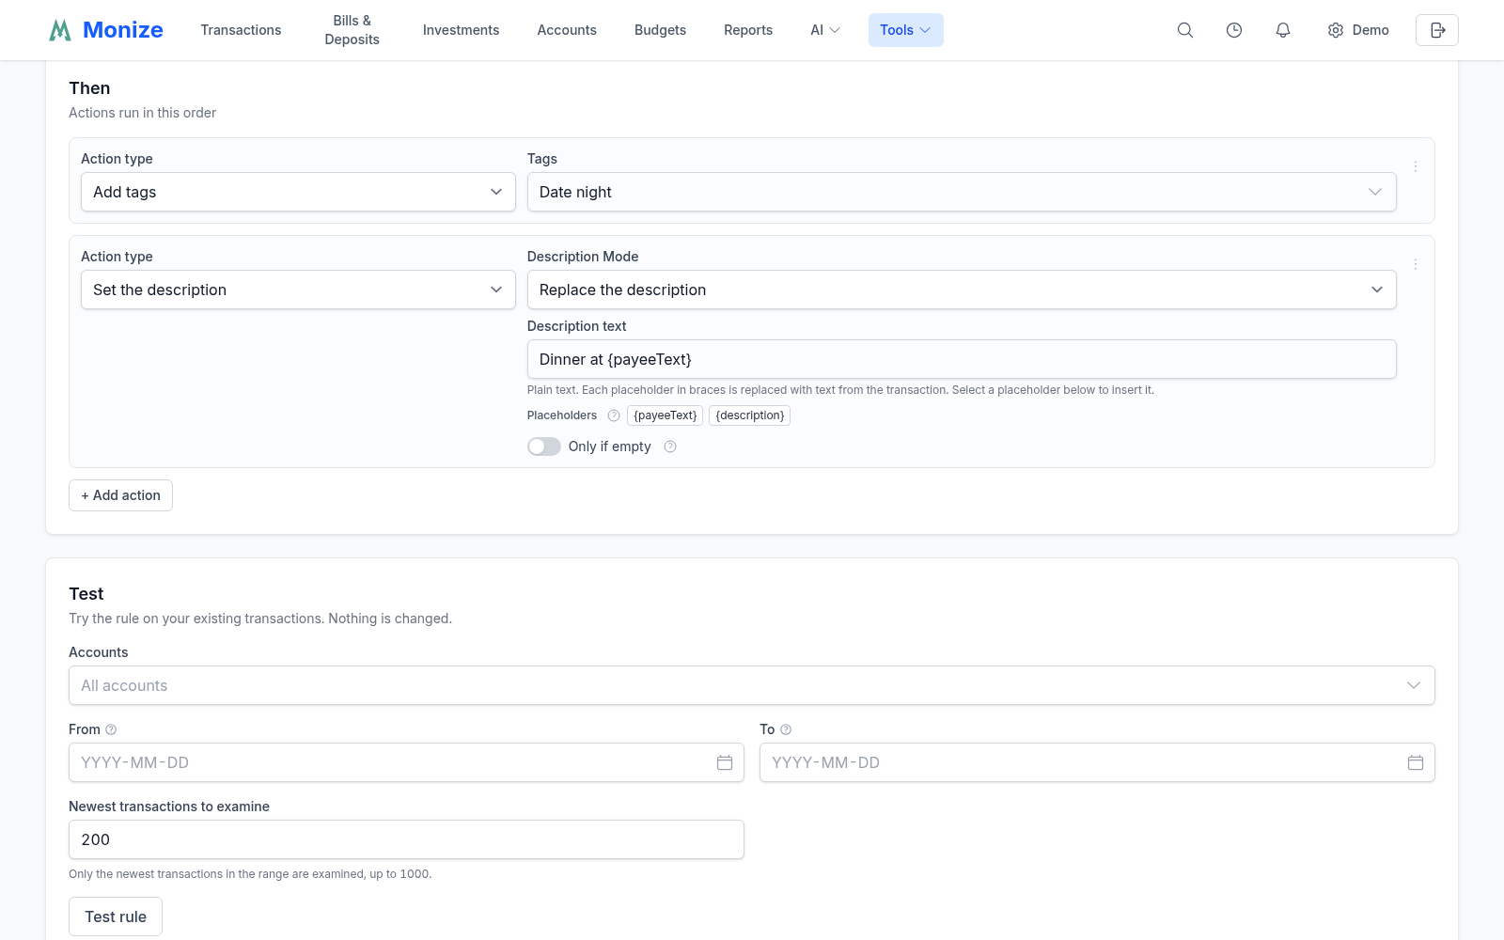Open the Set the description action type dropdown

point(298,290)
